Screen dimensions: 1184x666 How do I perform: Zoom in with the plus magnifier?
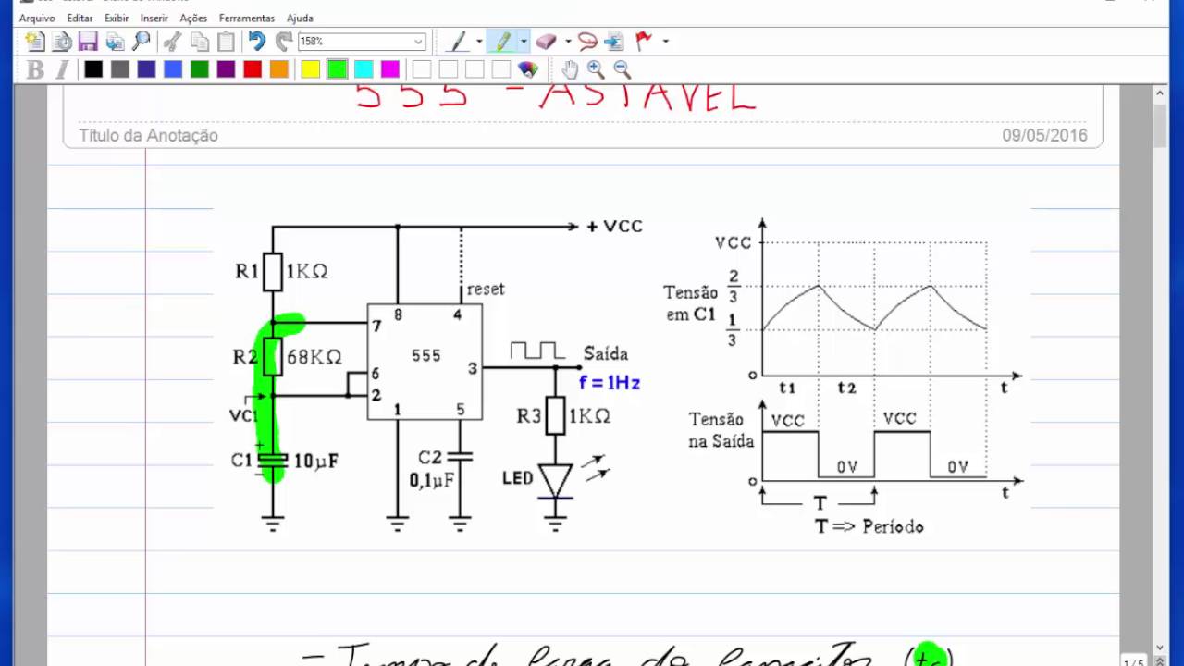coord(596,69)
